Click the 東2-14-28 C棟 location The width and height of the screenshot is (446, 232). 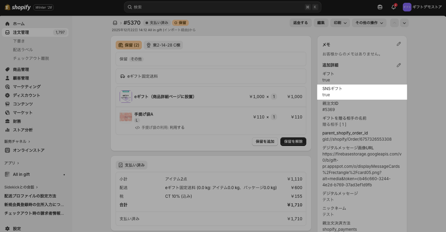click(163, 45)
